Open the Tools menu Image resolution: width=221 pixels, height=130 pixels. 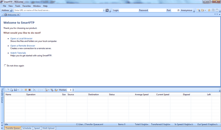(x=18, y=6)
